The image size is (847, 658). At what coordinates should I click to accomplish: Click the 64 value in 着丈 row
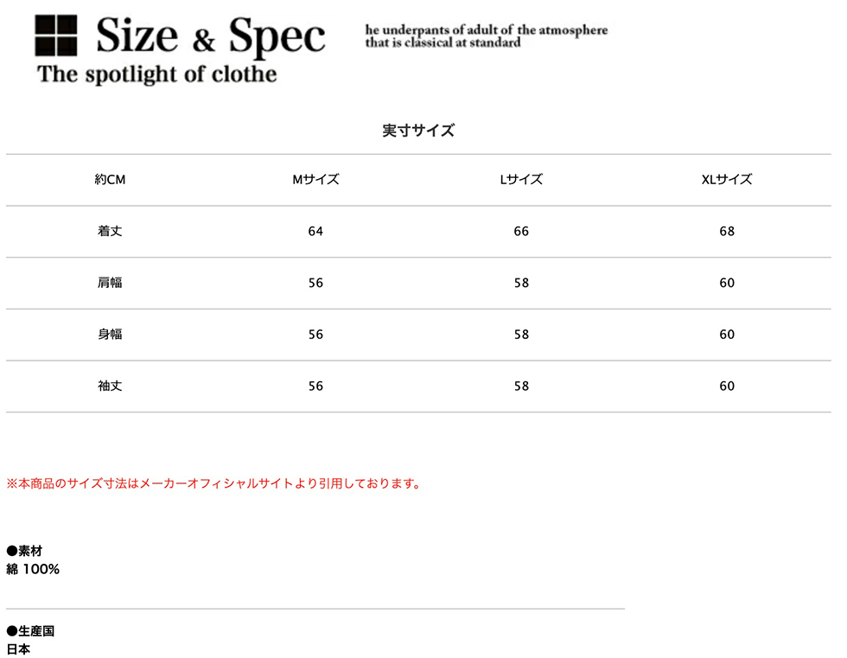coord(315,231)
